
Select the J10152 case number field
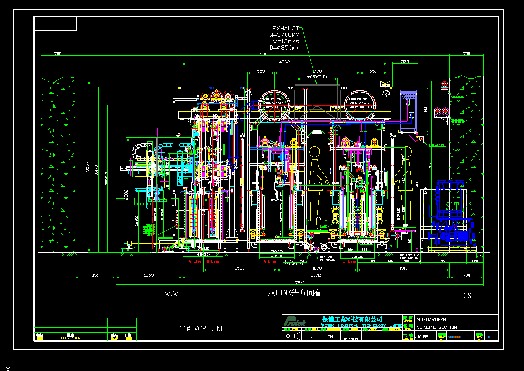pyautogui.click(x=422, y=337)
